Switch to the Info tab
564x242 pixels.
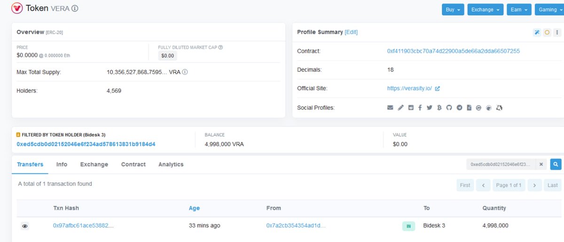tap(62, 165)
